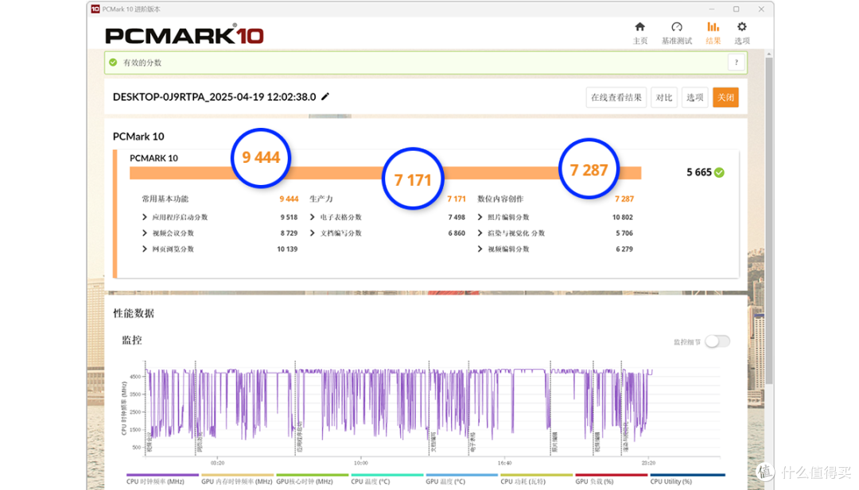This screenshot has height=490, width=859.
Task: Click the green check beside 有效的分数
Action: pyautogui.click(x=113, y=63)
